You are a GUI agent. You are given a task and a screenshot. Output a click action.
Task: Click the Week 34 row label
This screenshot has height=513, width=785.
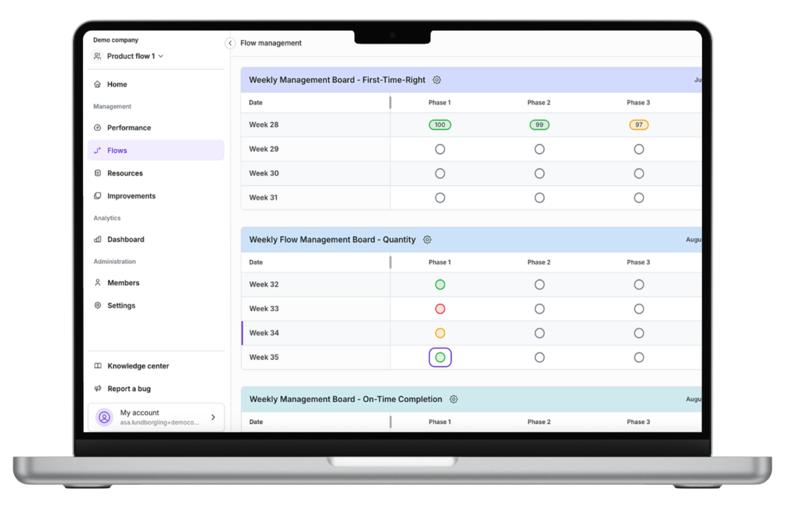click(264, 333)
